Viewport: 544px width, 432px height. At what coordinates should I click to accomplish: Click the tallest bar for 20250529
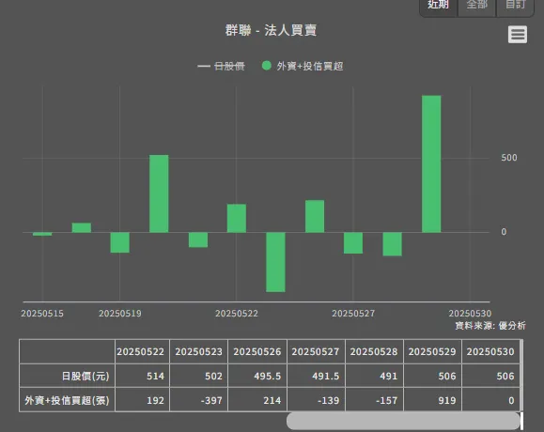431,163
